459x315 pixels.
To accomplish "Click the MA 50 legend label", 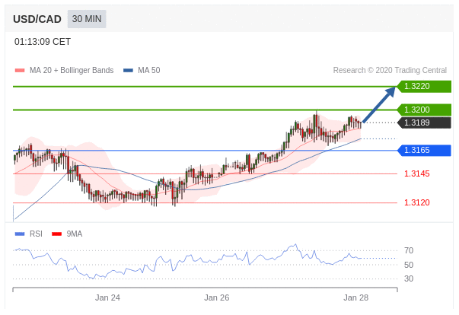I will [149, 71].
